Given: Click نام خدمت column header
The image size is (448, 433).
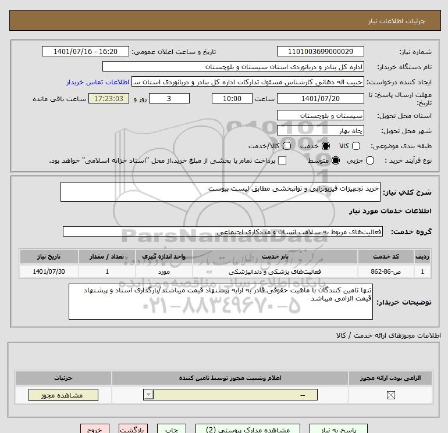Looking at the screenshot, I should point(275,256).
